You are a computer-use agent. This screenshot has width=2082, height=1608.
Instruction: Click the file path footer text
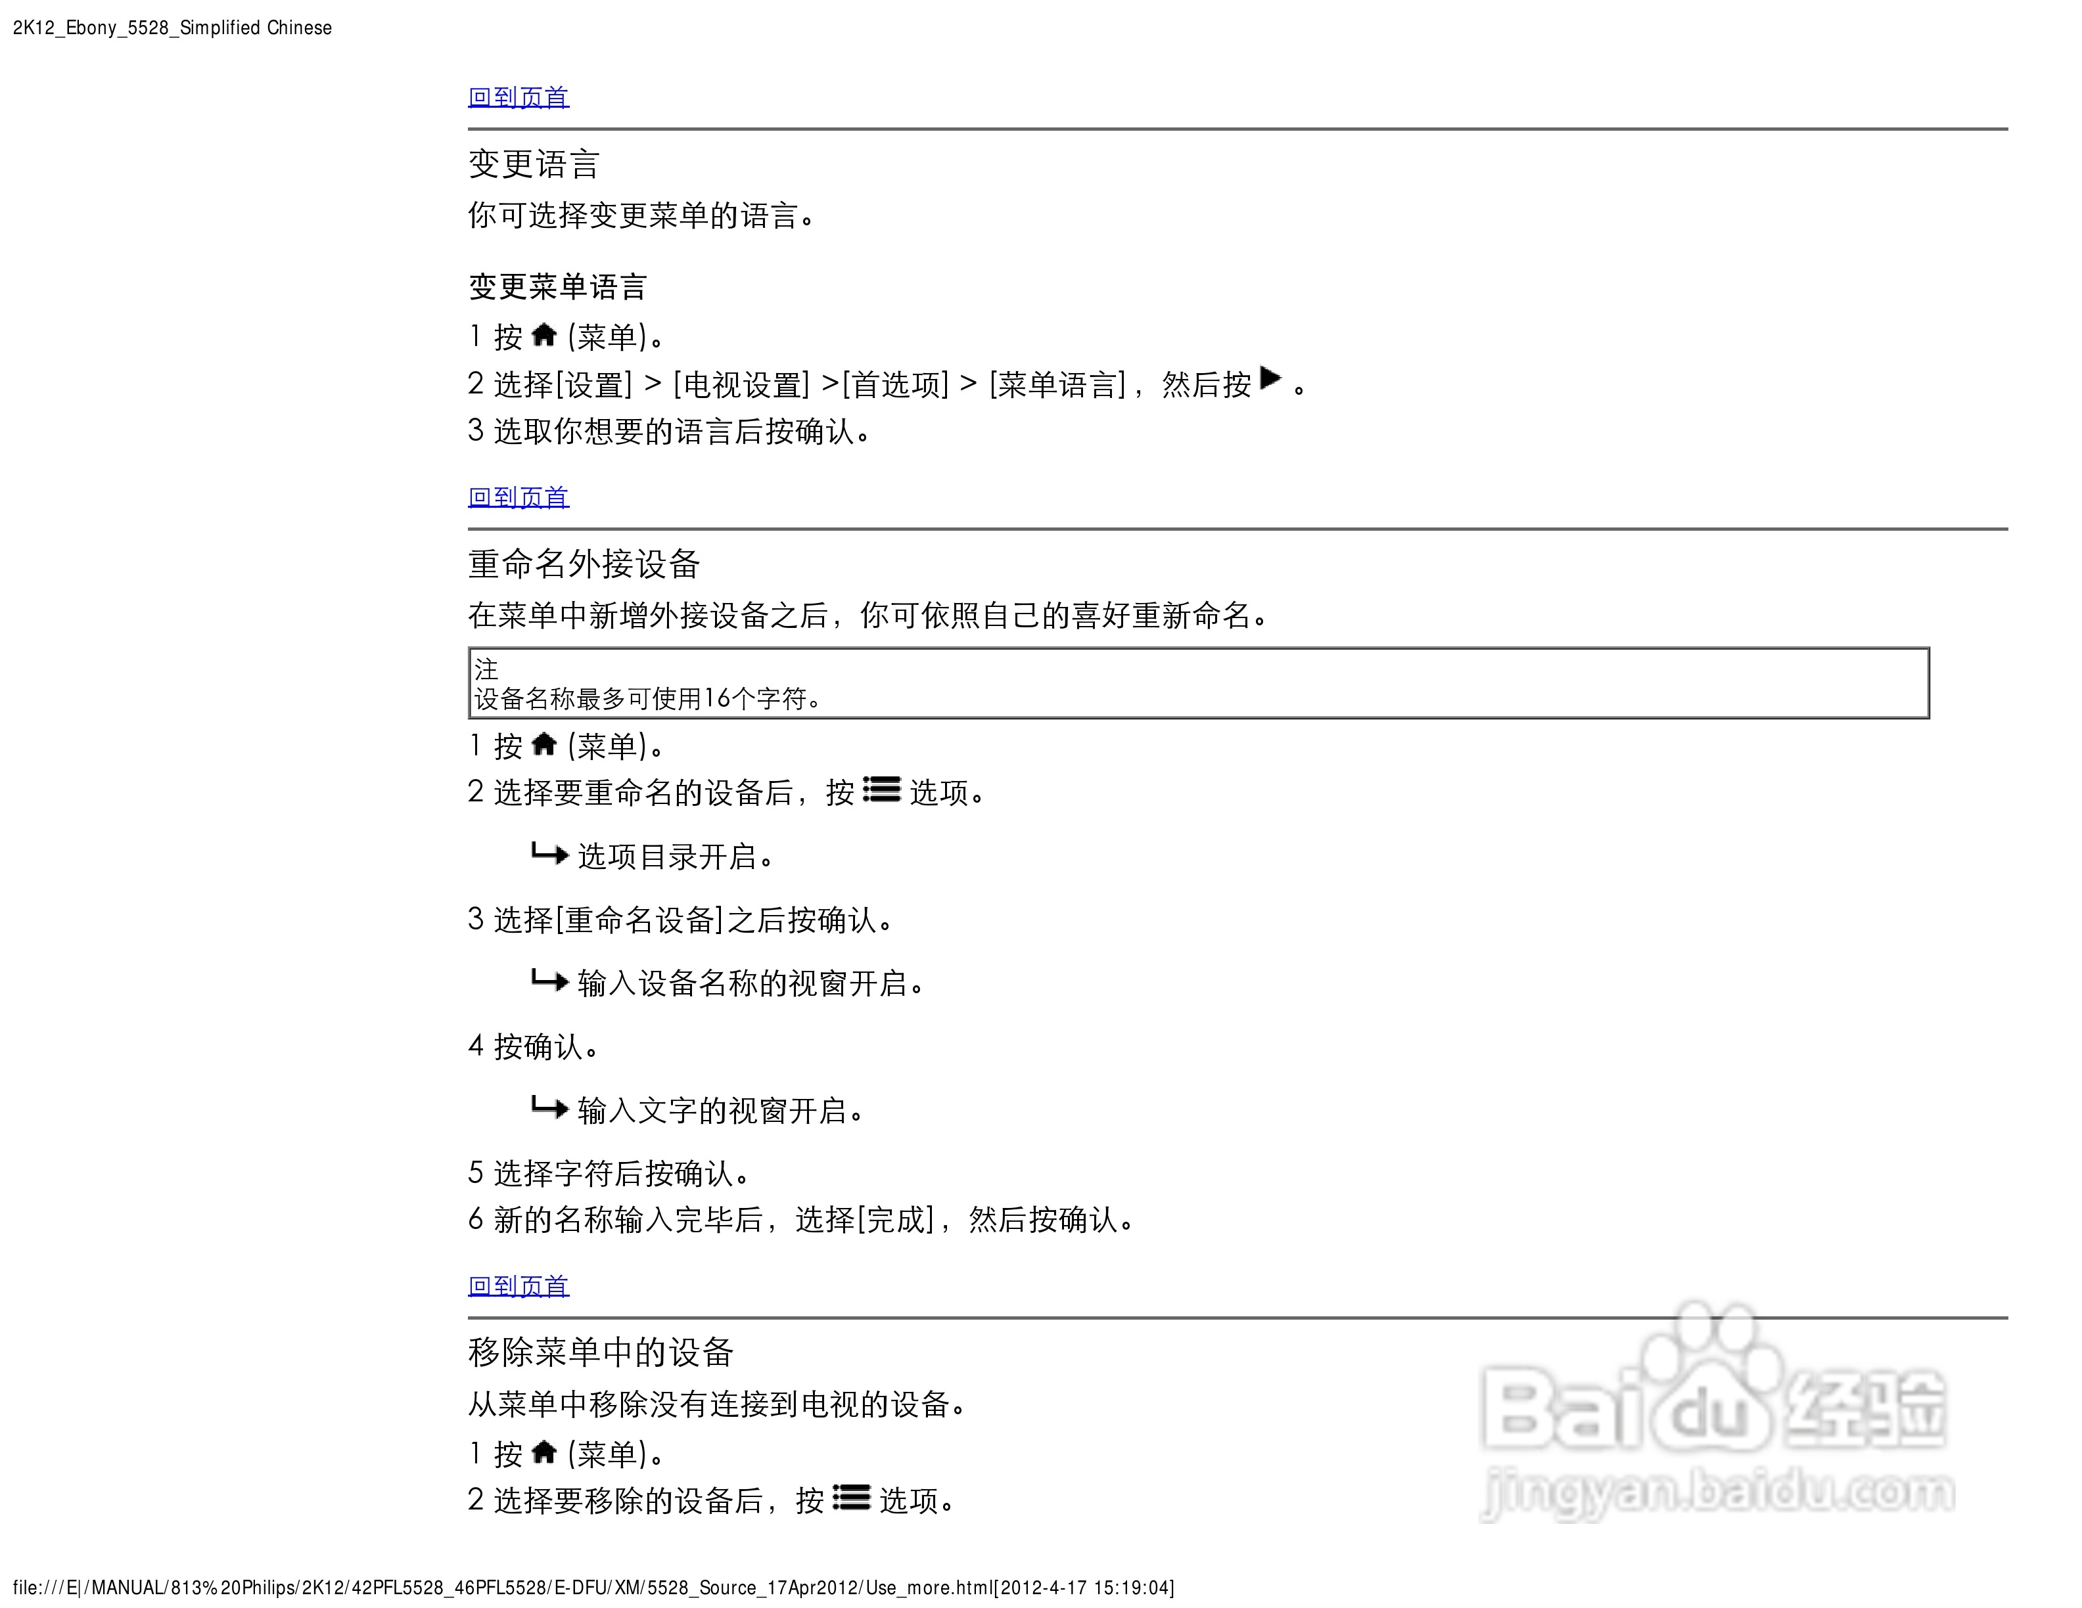click(x=593, y=1588)
